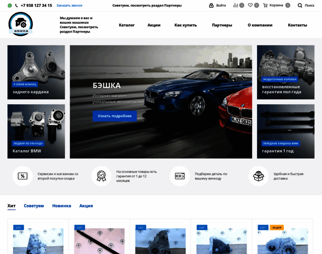Open the 'Войти' login link
This screenshot has height=254, width=322.
(221, 6)
